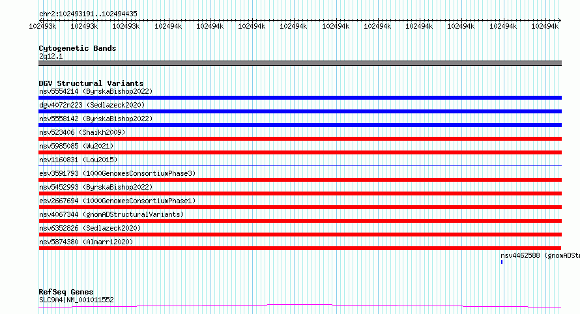The image size is (580, 314).
Task: Click the red bar under nsv5985085
Action: [300, 152]
